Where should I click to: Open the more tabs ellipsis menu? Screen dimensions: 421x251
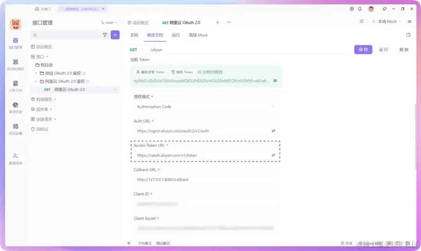tap(229, 22)
